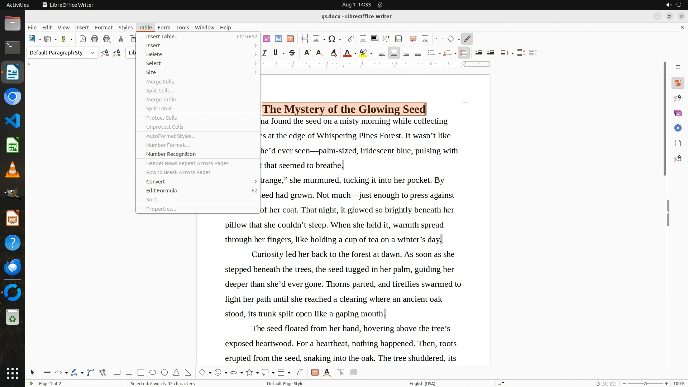Screen dimensions: 688x387
Task: Click the Insert Special Character omega icon
Action: pos(331,39)
